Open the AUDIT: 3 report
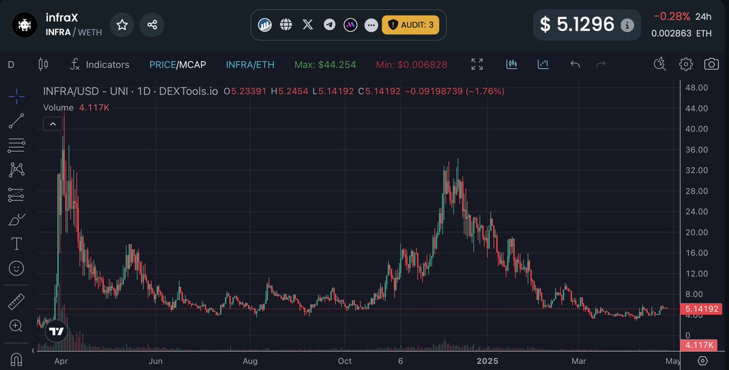 coord(411,25)
